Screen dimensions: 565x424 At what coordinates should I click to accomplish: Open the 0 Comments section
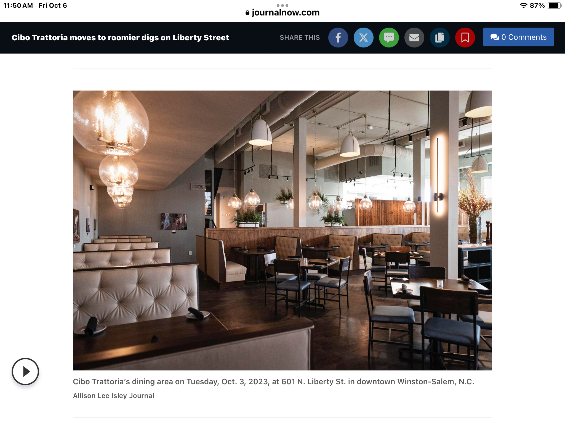[518, 37]
